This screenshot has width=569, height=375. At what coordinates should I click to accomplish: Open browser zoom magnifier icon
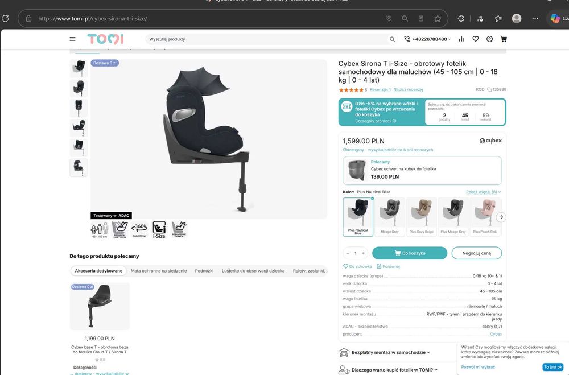point(405,19)
